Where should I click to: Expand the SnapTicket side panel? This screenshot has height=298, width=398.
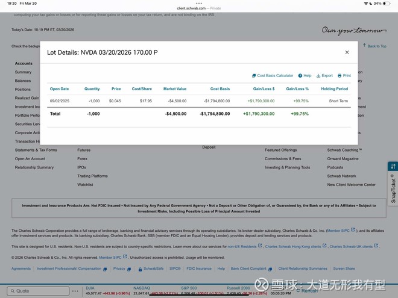(393, 188)
